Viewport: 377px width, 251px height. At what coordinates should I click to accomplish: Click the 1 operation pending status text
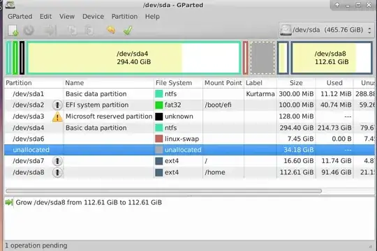(36, 245)
